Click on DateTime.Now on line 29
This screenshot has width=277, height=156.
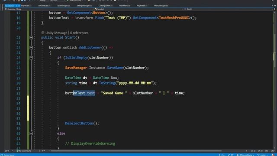(x=106, y=78)
